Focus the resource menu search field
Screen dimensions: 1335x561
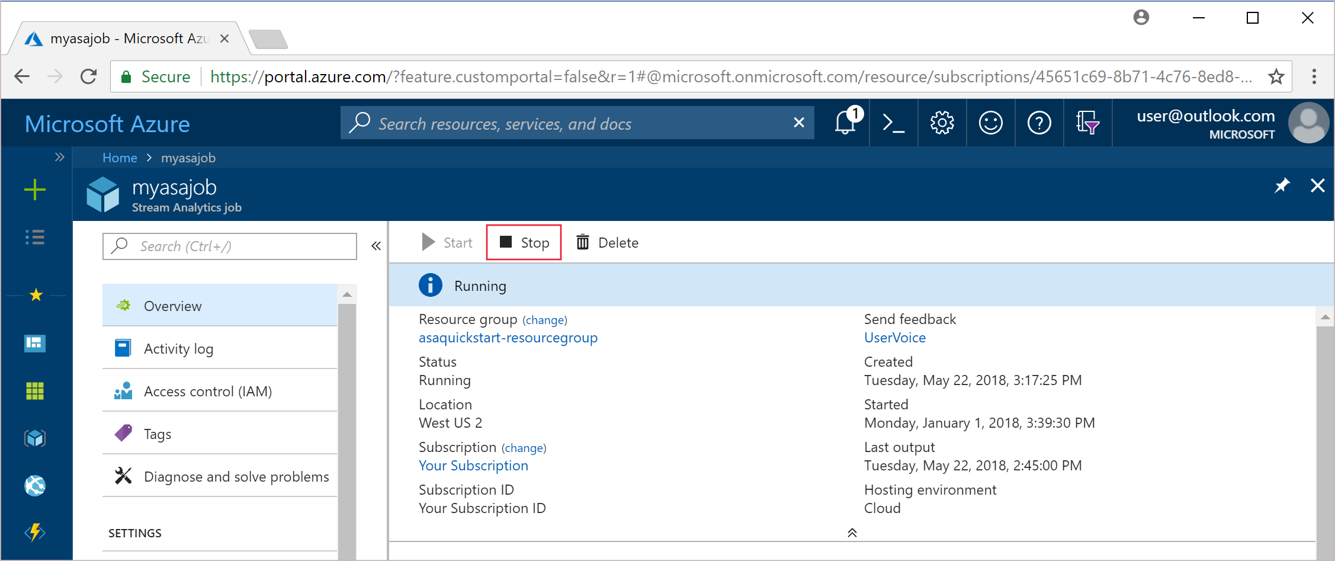(x=230, y=246)
